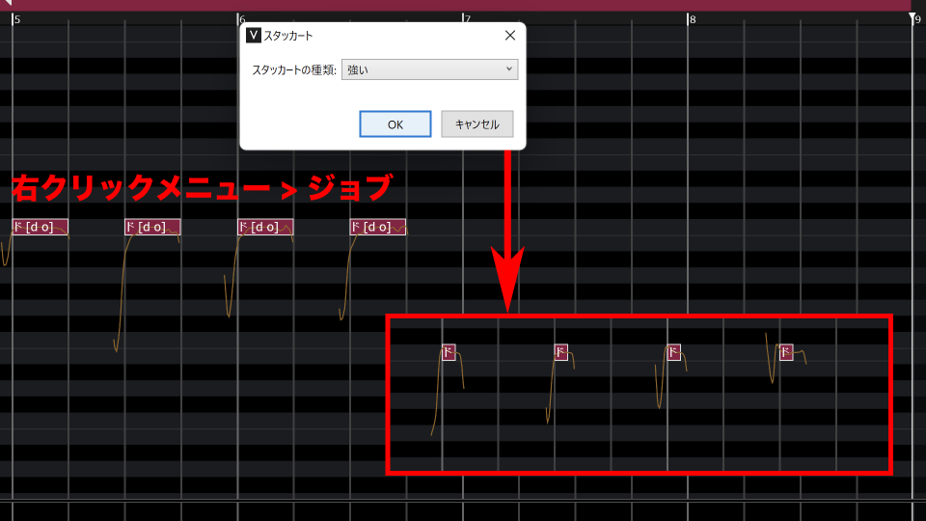Close the スタッカート dialog with X
Screen dimensions: 926x521
[510, 36]
